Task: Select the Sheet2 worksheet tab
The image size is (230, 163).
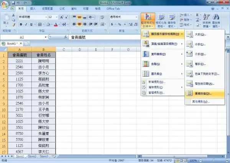Action: point(32,156)
